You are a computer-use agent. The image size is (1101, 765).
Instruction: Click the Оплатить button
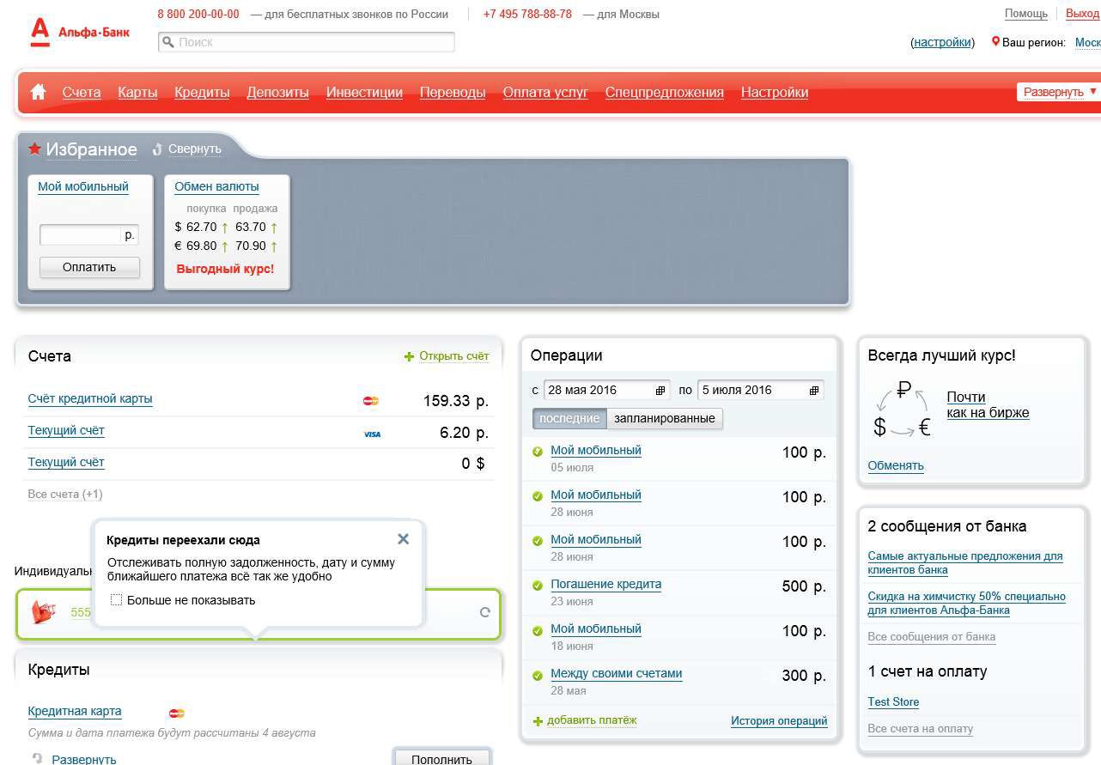(89, 267)
